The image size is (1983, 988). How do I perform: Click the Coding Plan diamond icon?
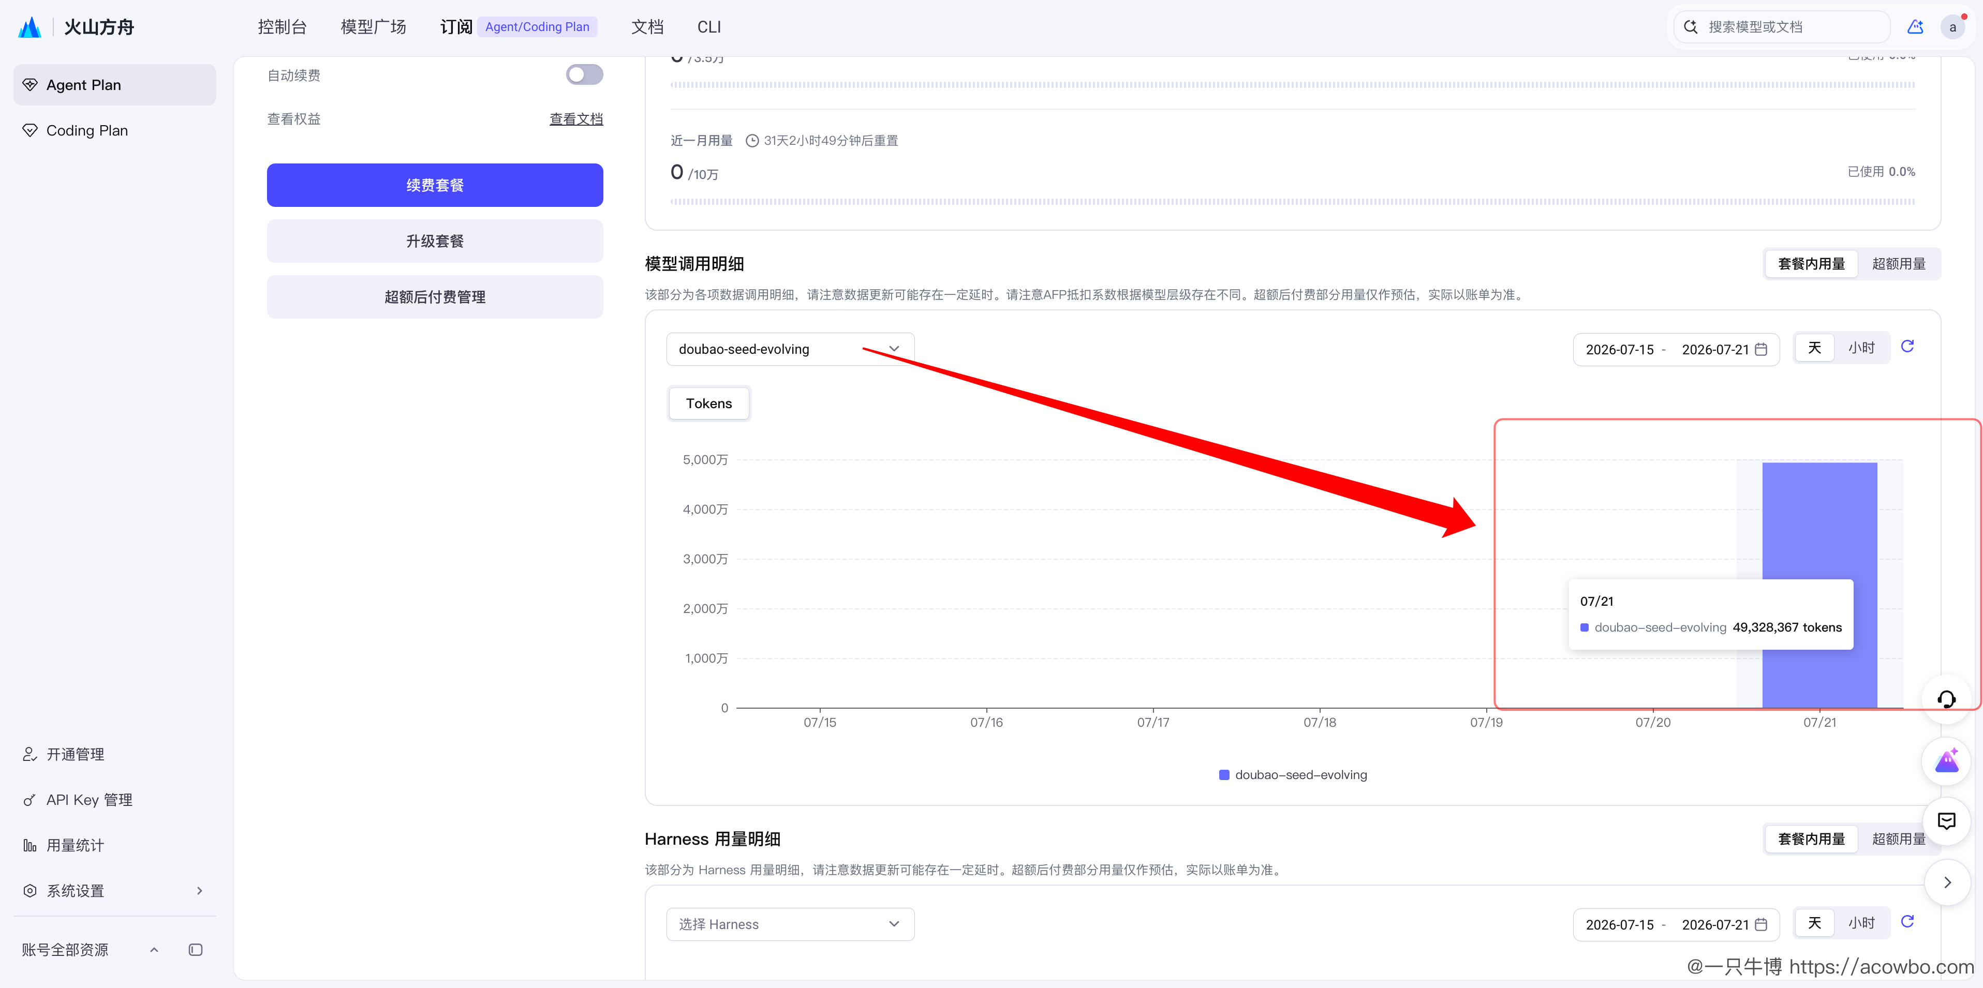point(30,130)
